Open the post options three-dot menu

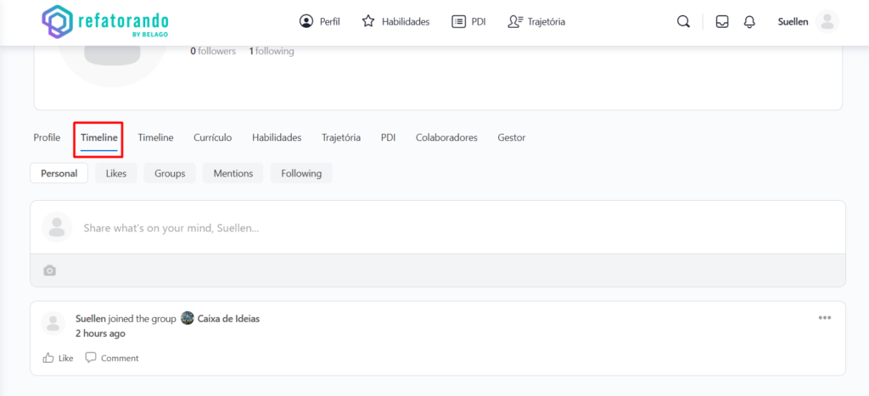coord(825,318)
